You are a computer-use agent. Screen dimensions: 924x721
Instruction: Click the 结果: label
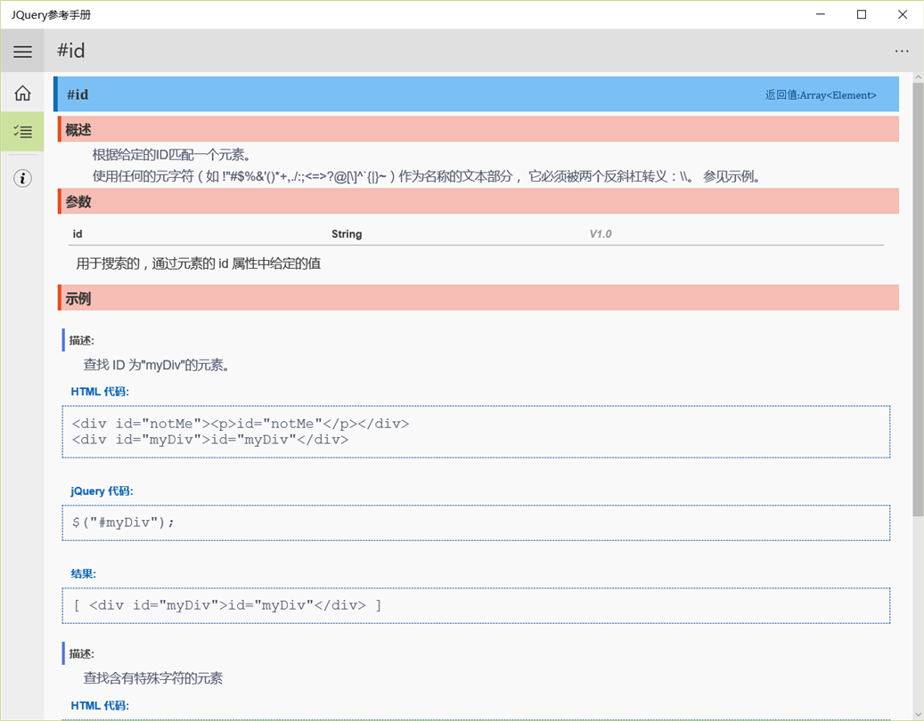[83, 573]
